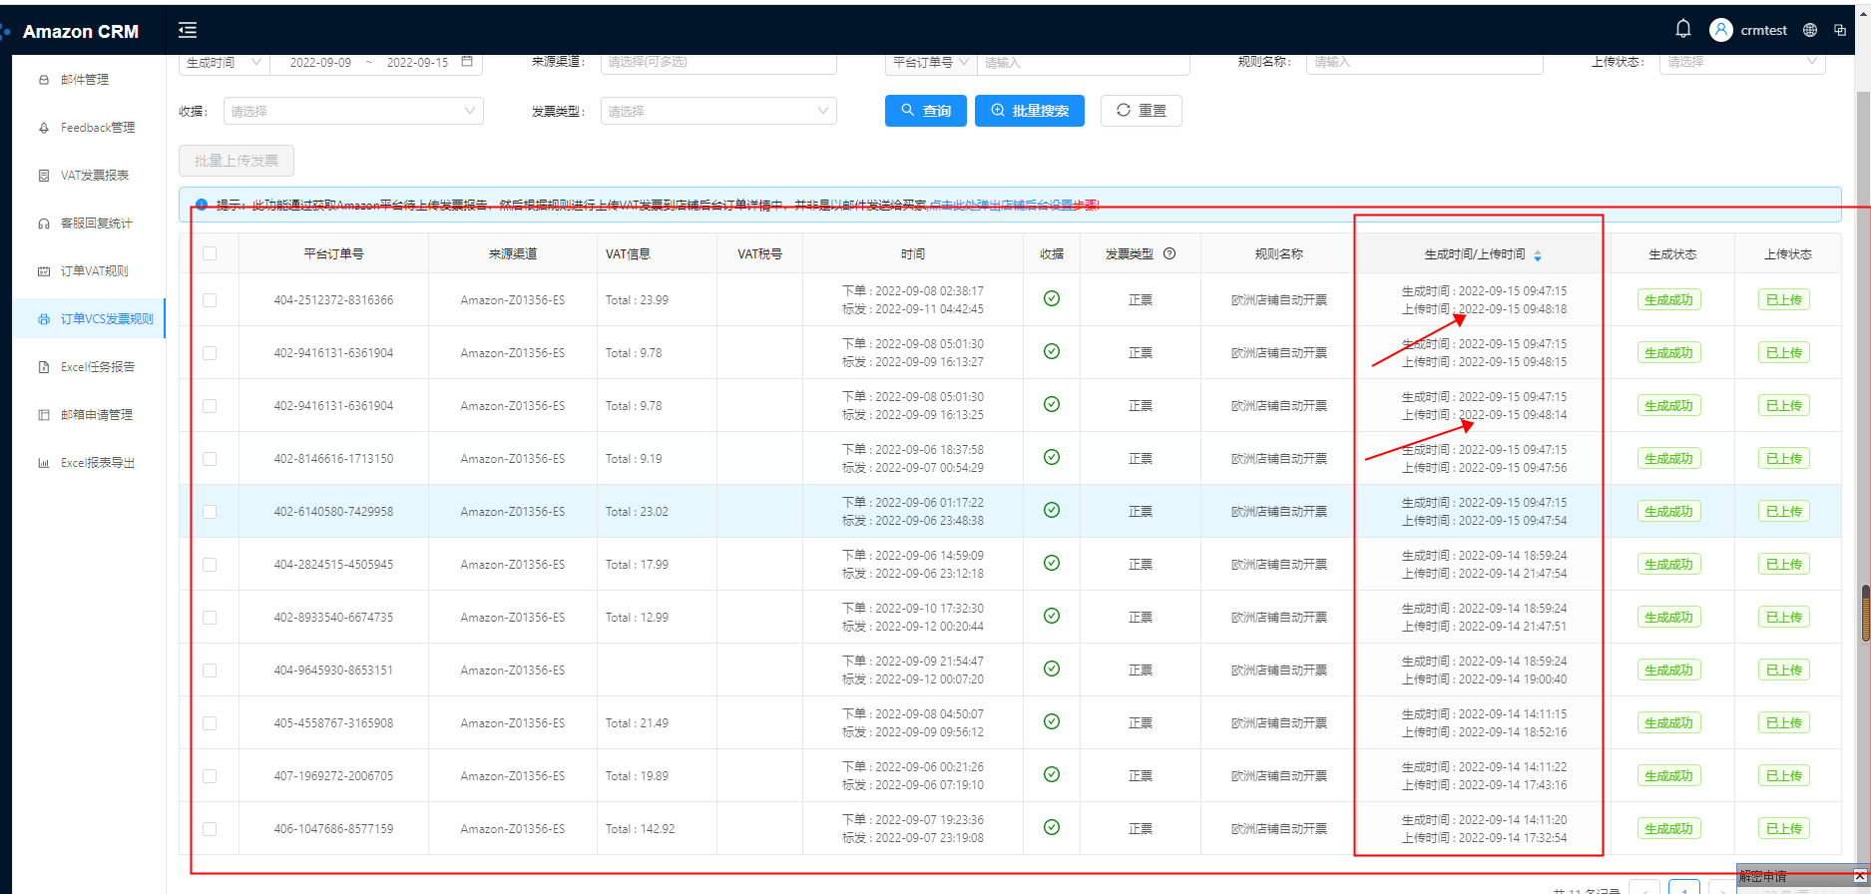Close the 解密申请 popup
Screen dimensions: 1871x894
pos(1859,875)
